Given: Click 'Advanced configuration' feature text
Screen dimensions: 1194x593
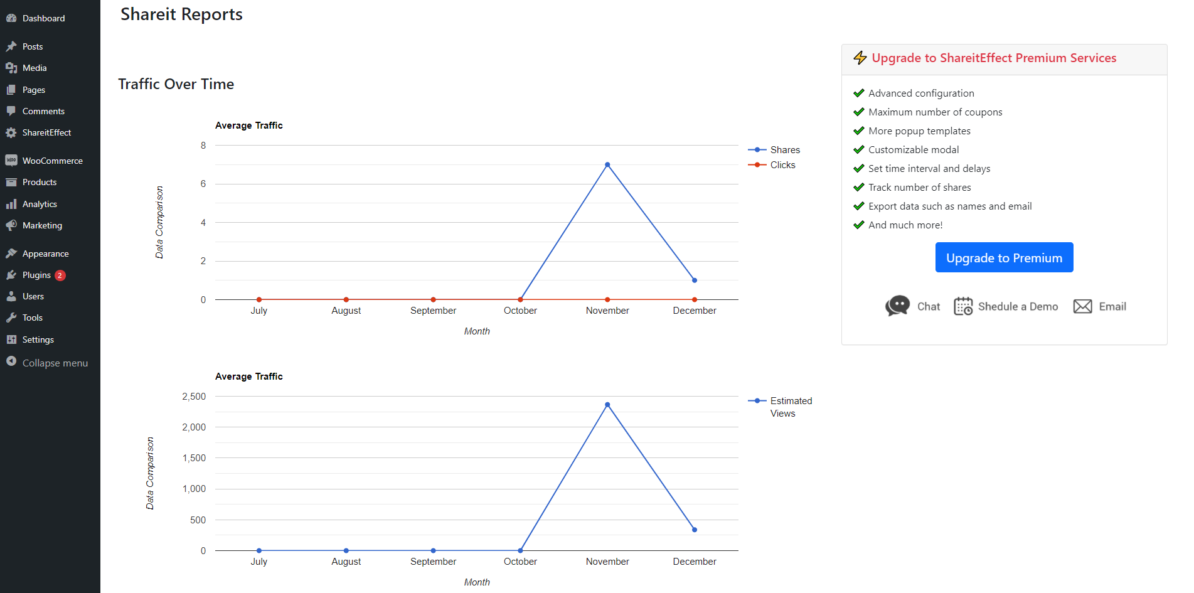Looking at the screenshot, I should coord(921,93).
